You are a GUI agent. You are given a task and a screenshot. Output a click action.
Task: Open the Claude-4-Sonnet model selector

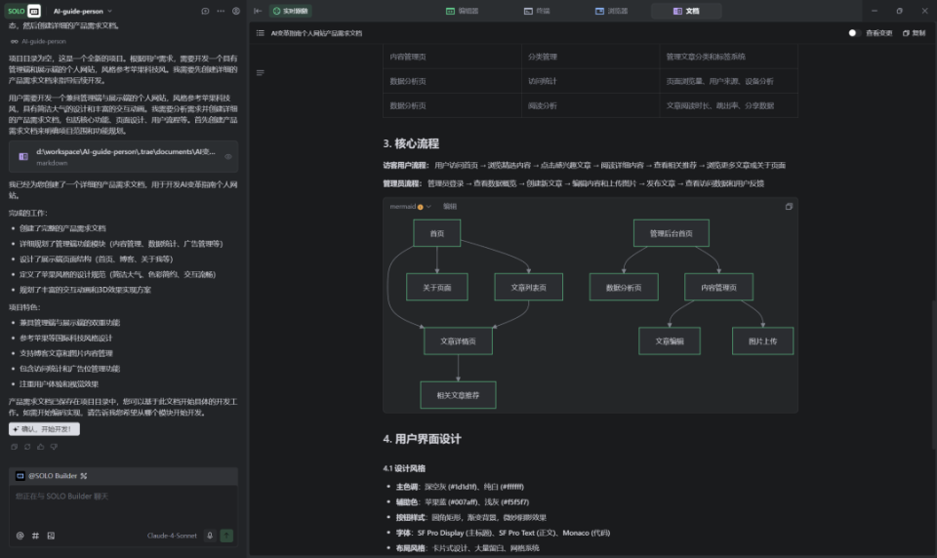coord(174,535)
